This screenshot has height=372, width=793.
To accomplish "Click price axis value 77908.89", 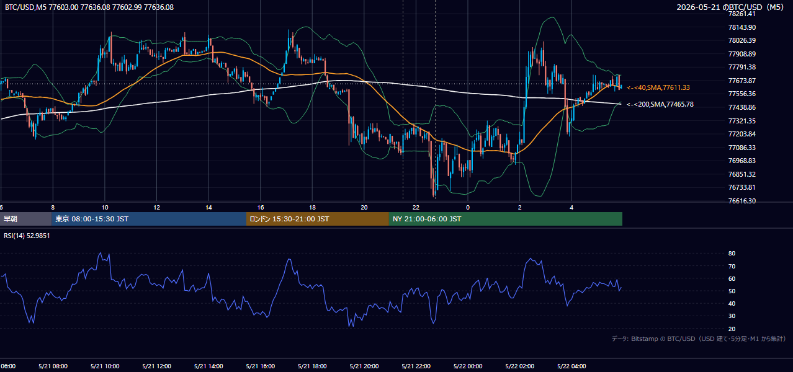I will [741, 54].
